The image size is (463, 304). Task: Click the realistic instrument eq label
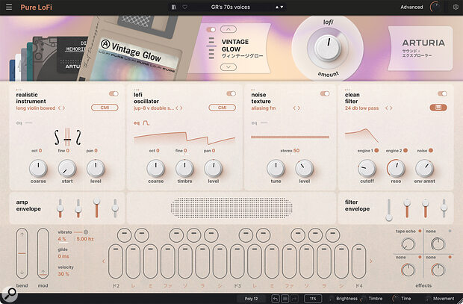(19, 123)
